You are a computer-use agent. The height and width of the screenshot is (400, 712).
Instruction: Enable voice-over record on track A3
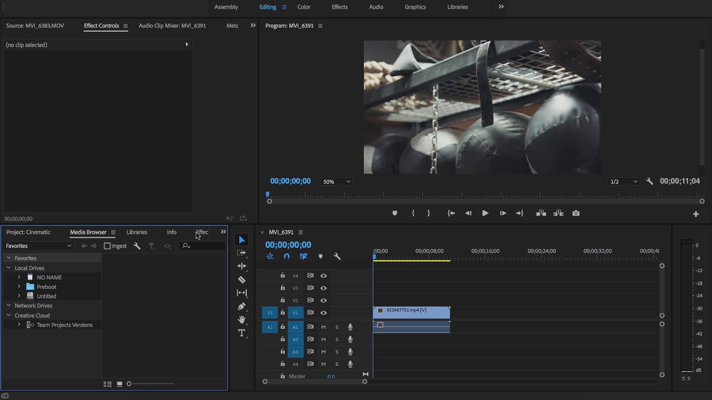(350, 352)
